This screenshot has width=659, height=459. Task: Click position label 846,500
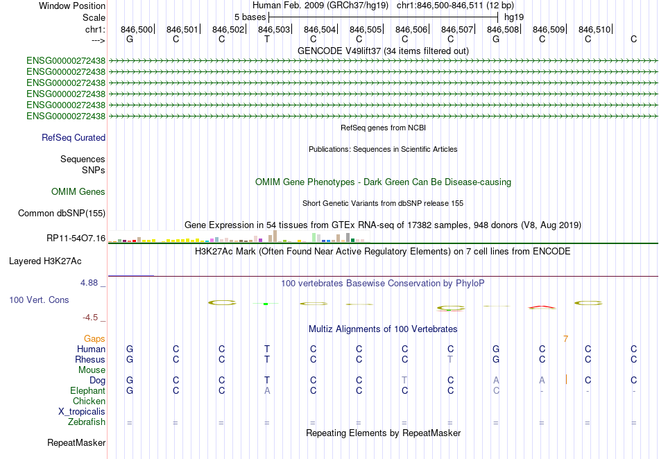(137, 29)
